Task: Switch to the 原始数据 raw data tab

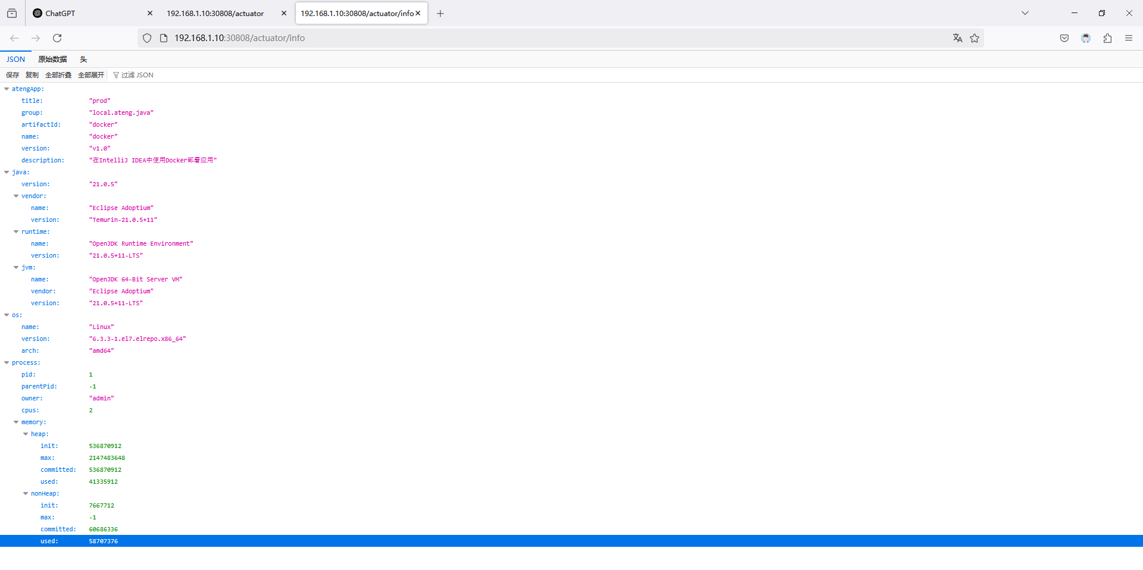Action: (x=52, y=59)
